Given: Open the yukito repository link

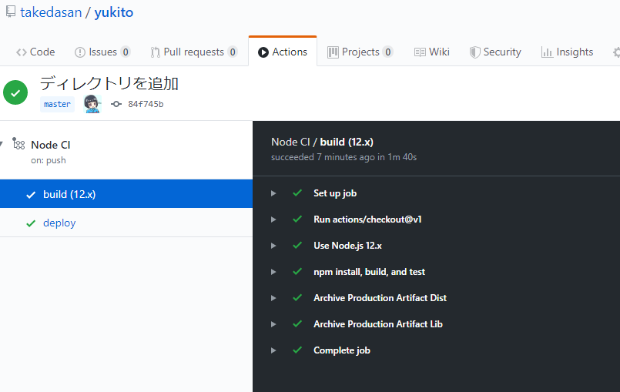Looking at the screenshot, I should click(113, 12).
